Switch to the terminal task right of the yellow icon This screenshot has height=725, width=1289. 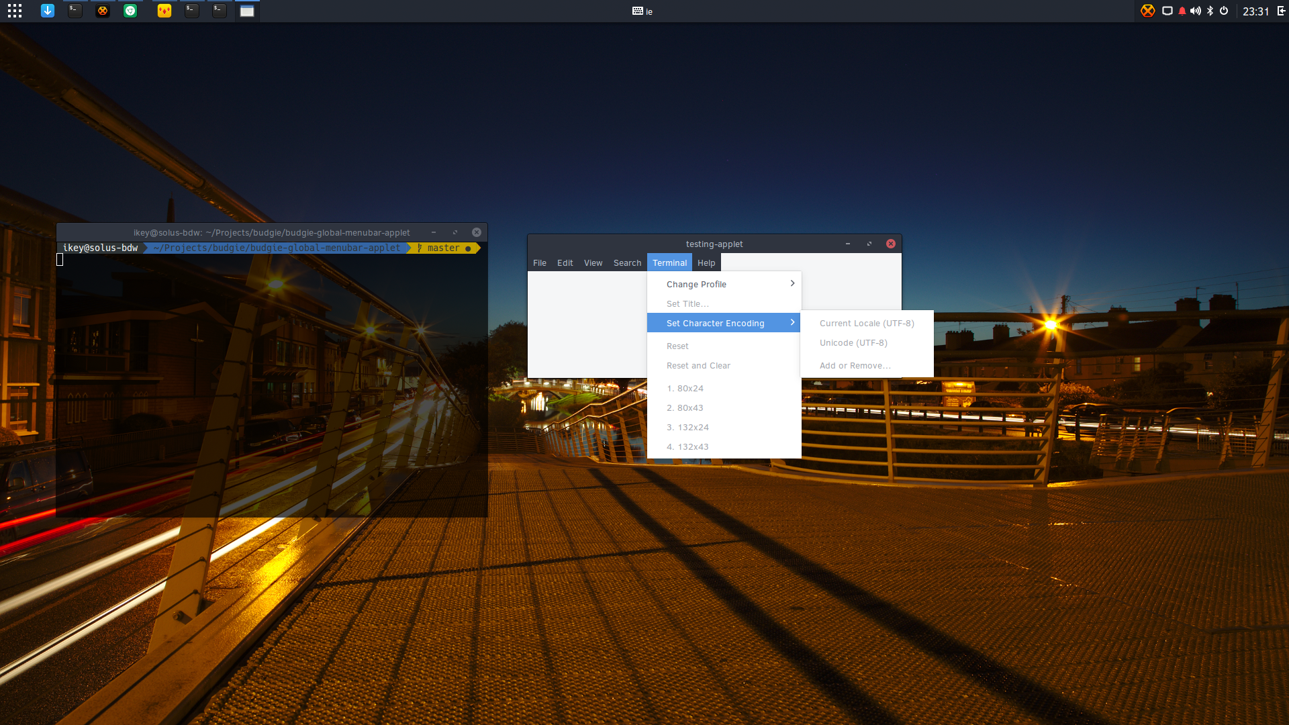click(x=192, y=11)
